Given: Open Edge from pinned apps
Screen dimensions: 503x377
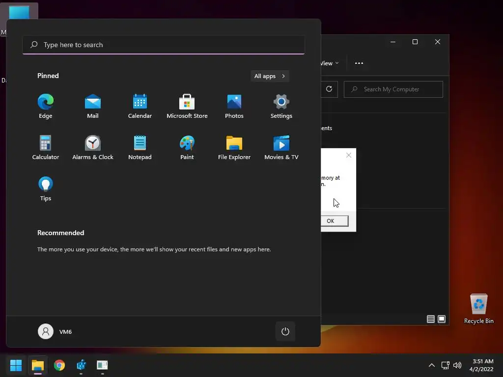Looking at the screenshot, I should pyautogui.click(x=46, y=107).
